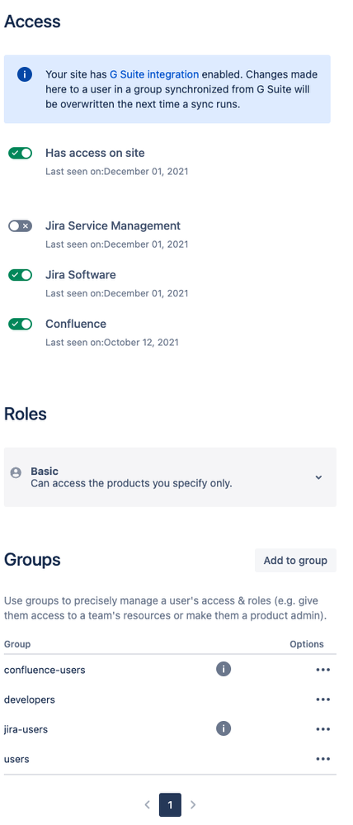353x825 pixels.
Task: Enable Jira Service Management access toggle
Action: tap(21, 226)
